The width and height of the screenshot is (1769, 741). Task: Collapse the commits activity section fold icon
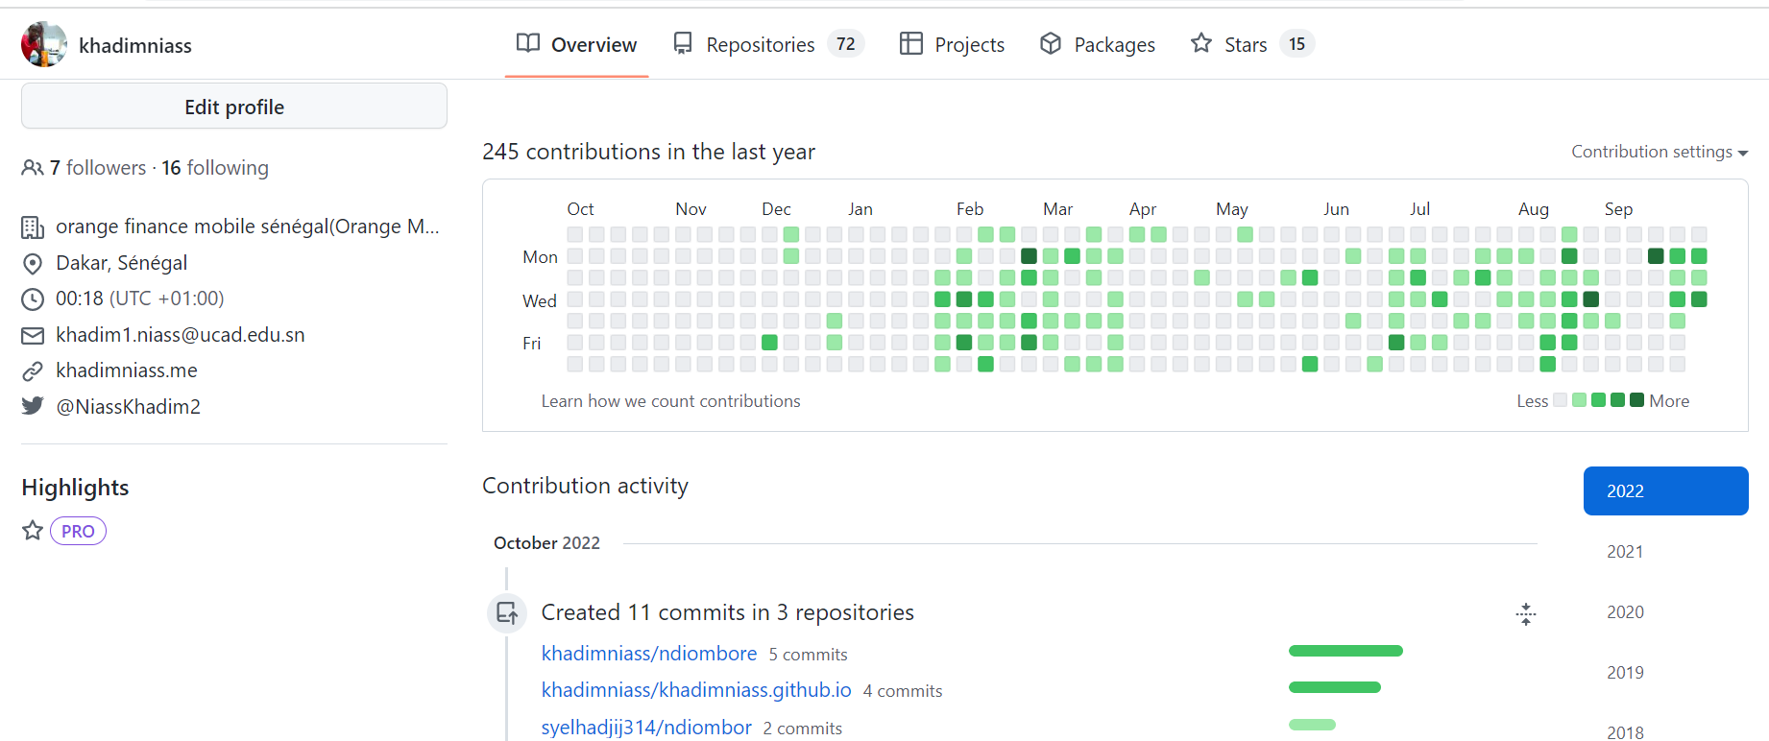tap(1526, 614)
